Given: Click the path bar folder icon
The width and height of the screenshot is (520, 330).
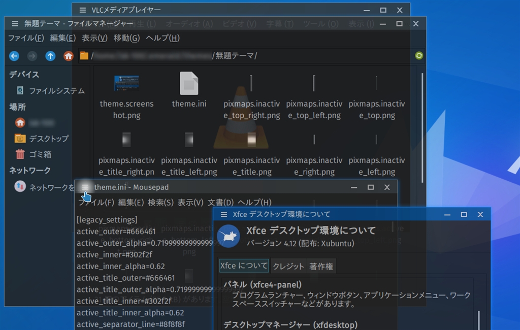Looking at the screenshot, I should pos(84,56).
